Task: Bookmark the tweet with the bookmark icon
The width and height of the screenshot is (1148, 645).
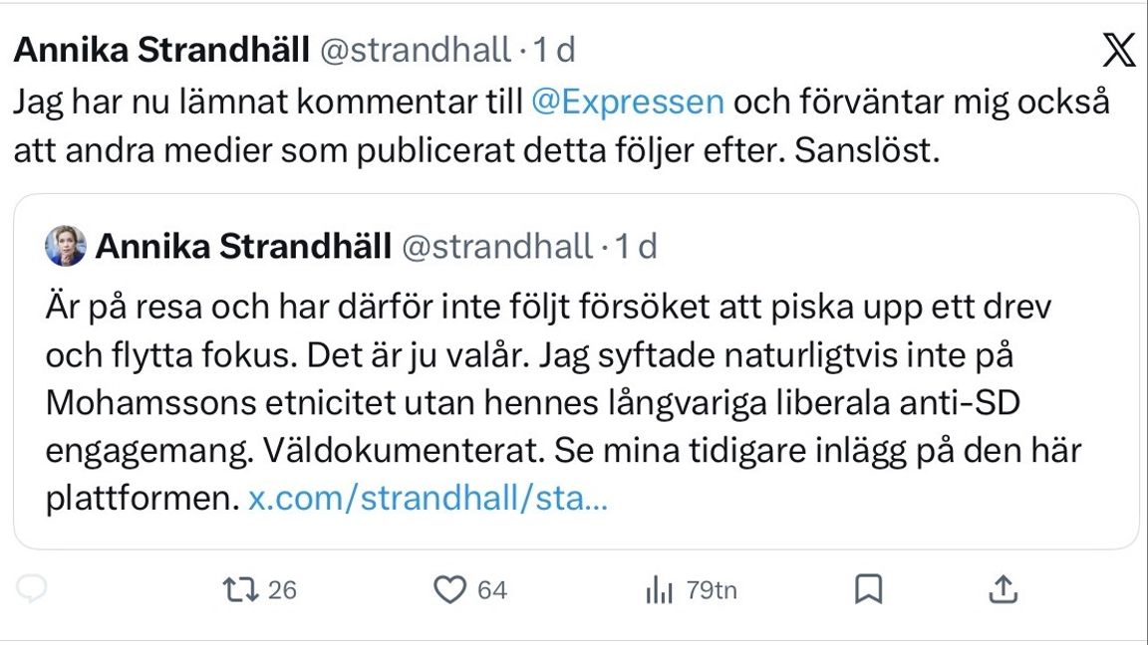Action: [x=870, y=589]
